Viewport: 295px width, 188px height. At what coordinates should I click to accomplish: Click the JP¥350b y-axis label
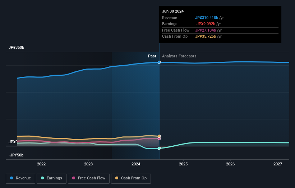17,47
